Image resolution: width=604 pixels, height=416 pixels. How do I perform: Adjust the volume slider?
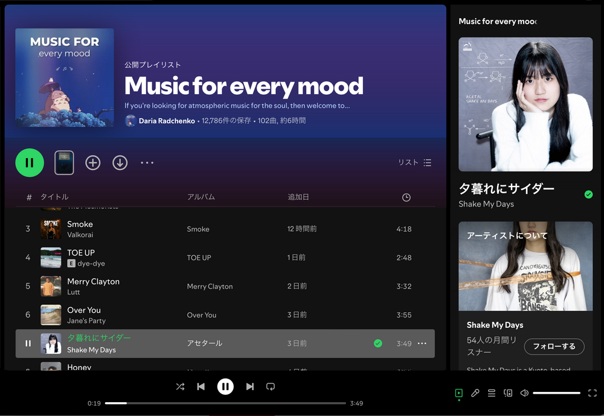tap(557, 393)
